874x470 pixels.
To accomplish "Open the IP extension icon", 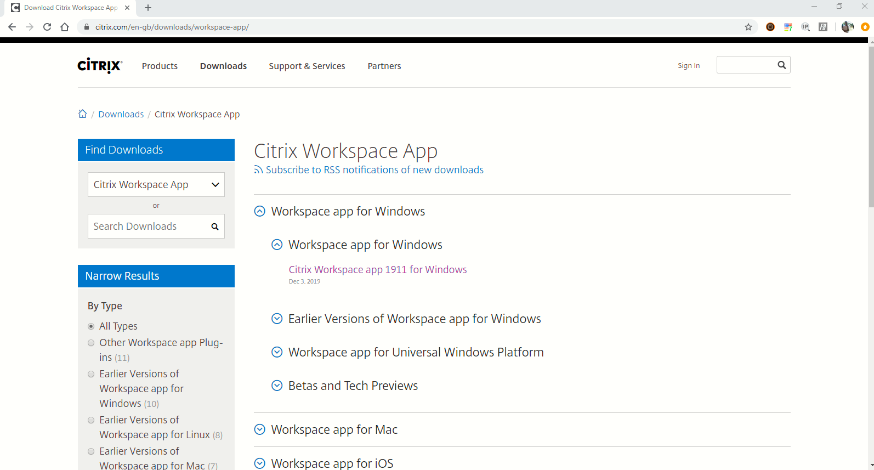I will tap(805, 27).
